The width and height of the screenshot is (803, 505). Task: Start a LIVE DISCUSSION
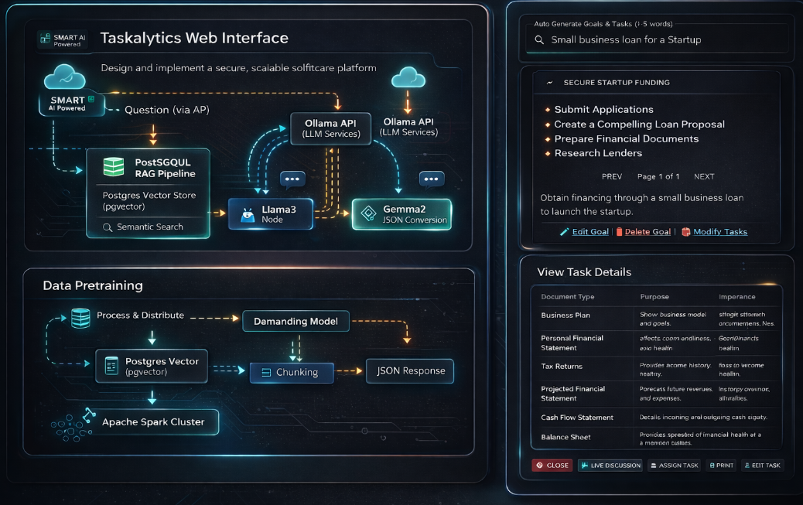coord(610,466)
